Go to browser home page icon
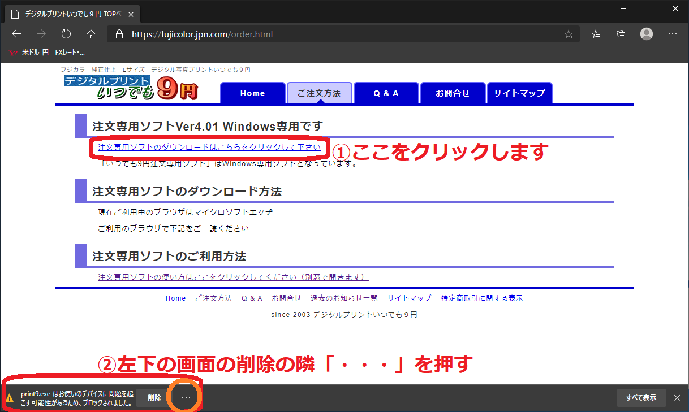This screenshot has width=689, height=412. tap(91, 34)
